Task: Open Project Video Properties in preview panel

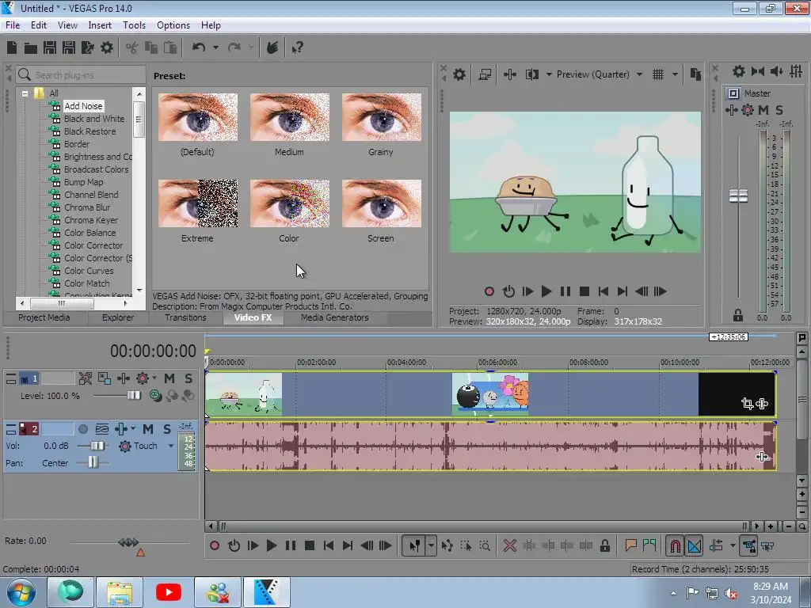Action: pos(459,74)
